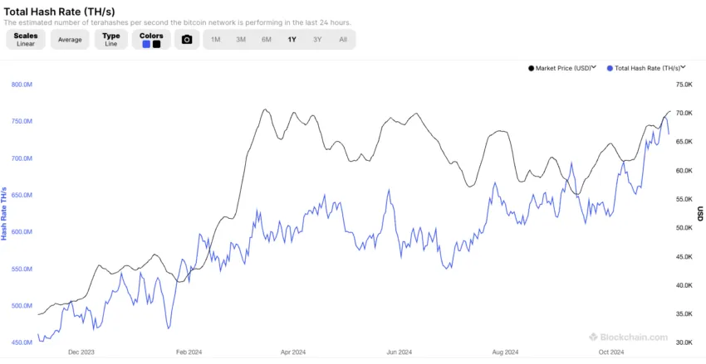Toggle the Average button
Viewport: 706px width, 364px height.
point(70,40)
